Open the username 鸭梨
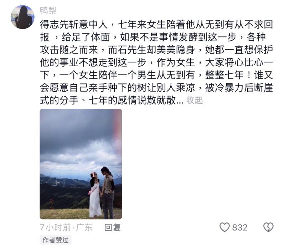The image size is (285, 247). [48, 11]
